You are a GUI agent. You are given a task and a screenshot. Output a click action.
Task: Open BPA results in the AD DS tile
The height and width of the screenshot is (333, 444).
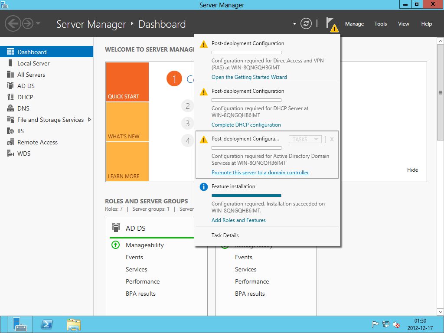coord(140,294)
